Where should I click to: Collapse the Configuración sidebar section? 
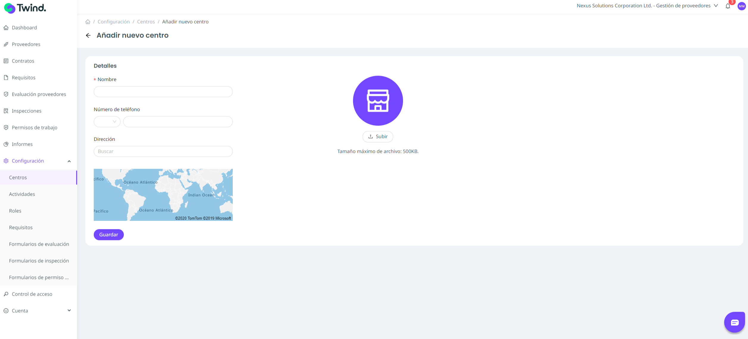pos(69,161)
